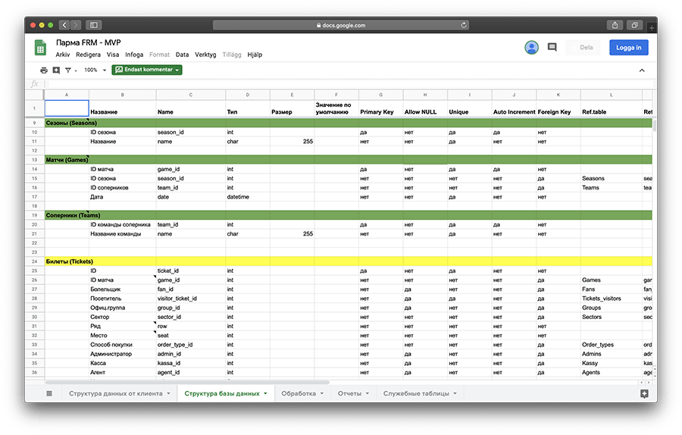Viewport: 682px width, 435px height.
Task: Click the Safari reload page button
Action: tap(463, 25)
